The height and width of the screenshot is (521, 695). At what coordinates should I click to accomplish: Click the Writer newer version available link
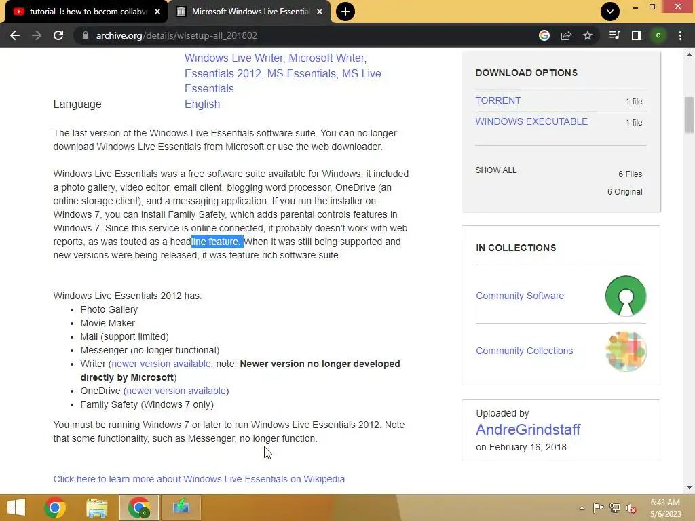click(161, 364)
